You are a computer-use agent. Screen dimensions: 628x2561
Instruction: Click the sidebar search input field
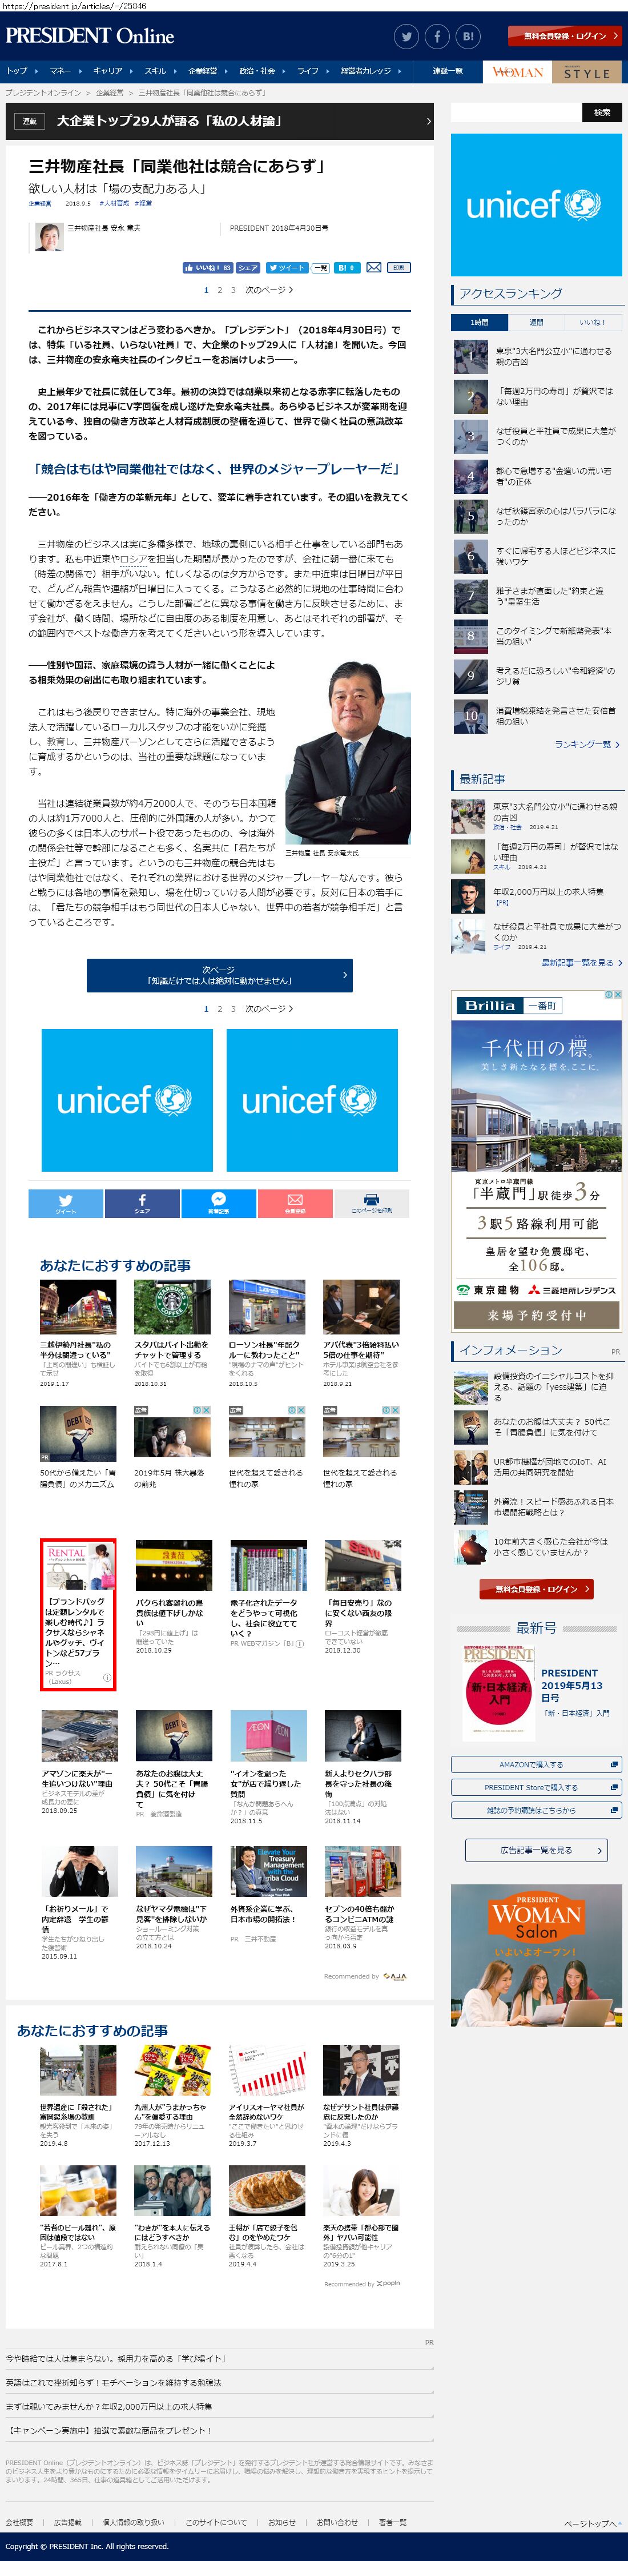(517, 112)
